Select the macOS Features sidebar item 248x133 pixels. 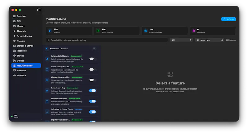[26, 66]
